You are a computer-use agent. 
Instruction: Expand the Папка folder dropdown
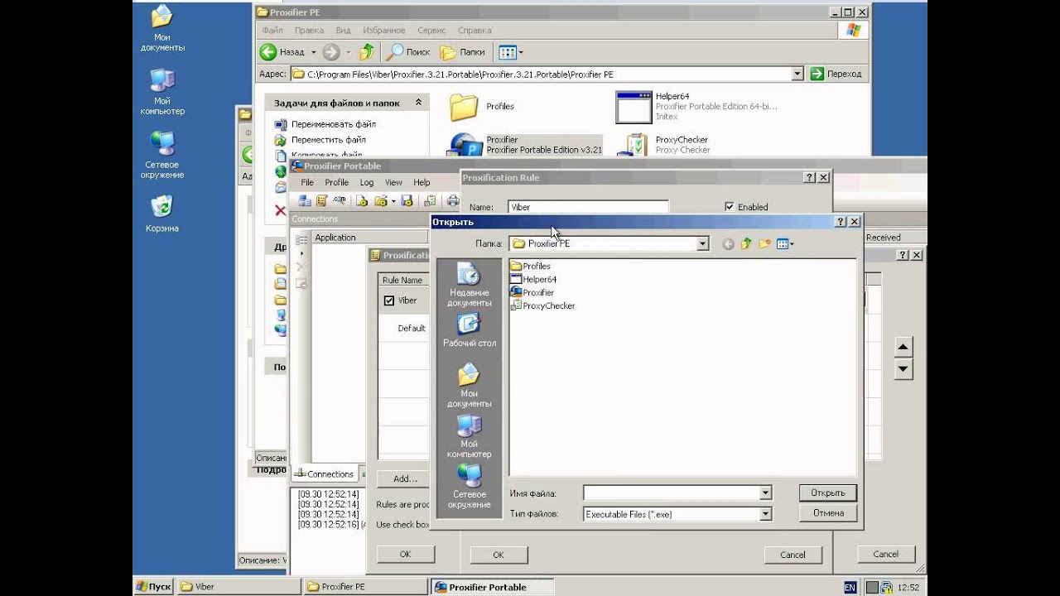point(702,243)
